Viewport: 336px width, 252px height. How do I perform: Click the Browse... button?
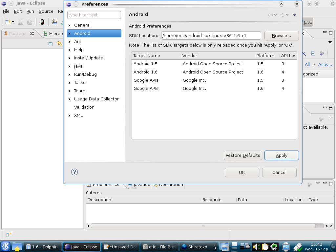point(282,35)
